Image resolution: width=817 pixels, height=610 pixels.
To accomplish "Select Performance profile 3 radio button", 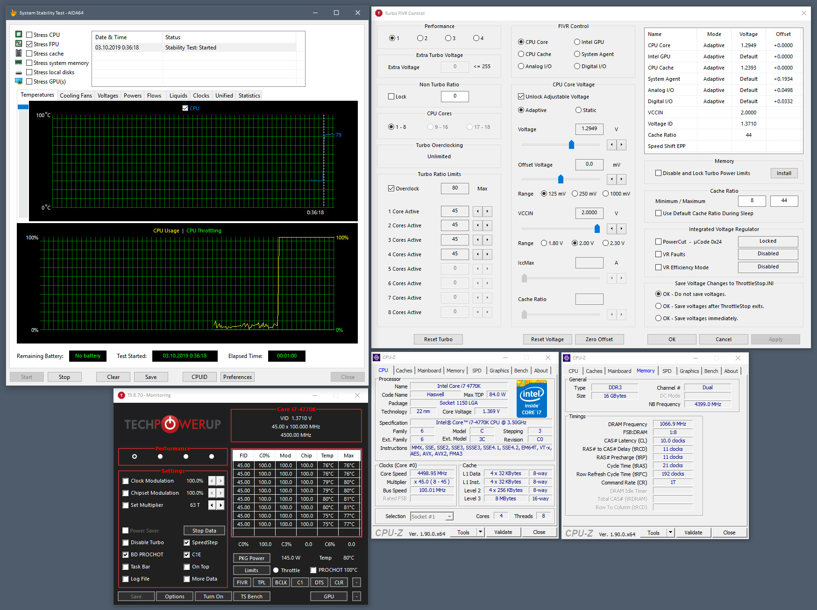I will point(448,38).
